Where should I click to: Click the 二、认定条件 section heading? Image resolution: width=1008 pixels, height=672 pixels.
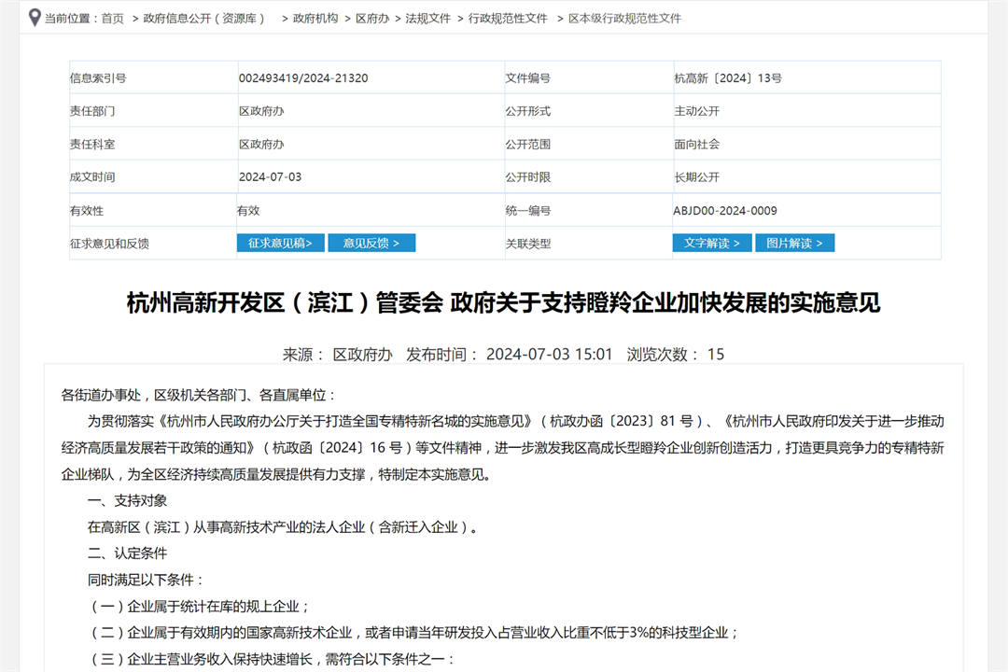(x=128, y=553)
